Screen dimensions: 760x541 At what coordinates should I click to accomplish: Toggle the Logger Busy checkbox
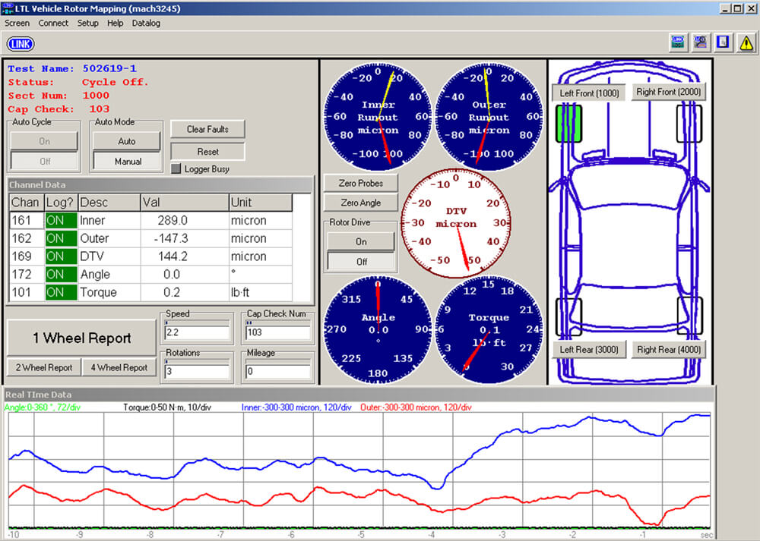pos(176,168)
